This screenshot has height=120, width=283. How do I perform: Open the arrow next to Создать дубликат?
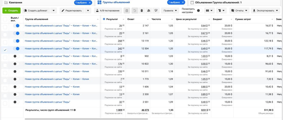point(53,11)
